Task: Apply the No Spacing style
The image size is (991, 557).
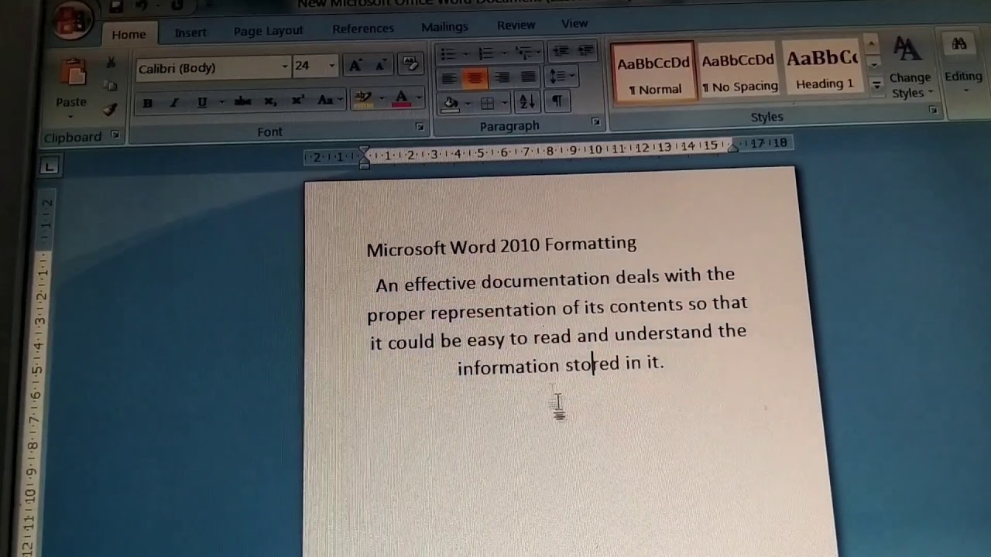Action: pos(739,70)
